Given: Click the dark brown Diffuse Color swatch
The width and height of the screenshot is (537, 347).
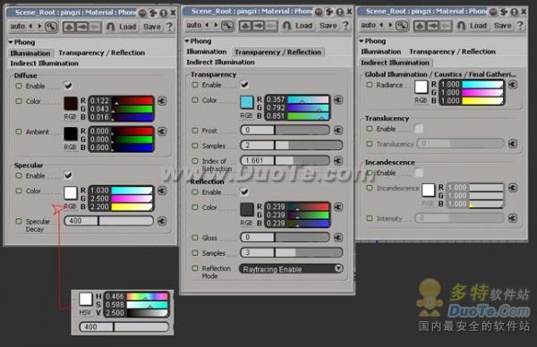Looking at the screenshot, I should [71, 104].
